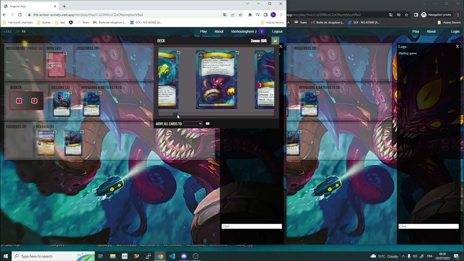The height and width of the screenshot is (261, 464).
Task: Click the ARCHIVES (0) zone label
Action: [x=16, y=127]
